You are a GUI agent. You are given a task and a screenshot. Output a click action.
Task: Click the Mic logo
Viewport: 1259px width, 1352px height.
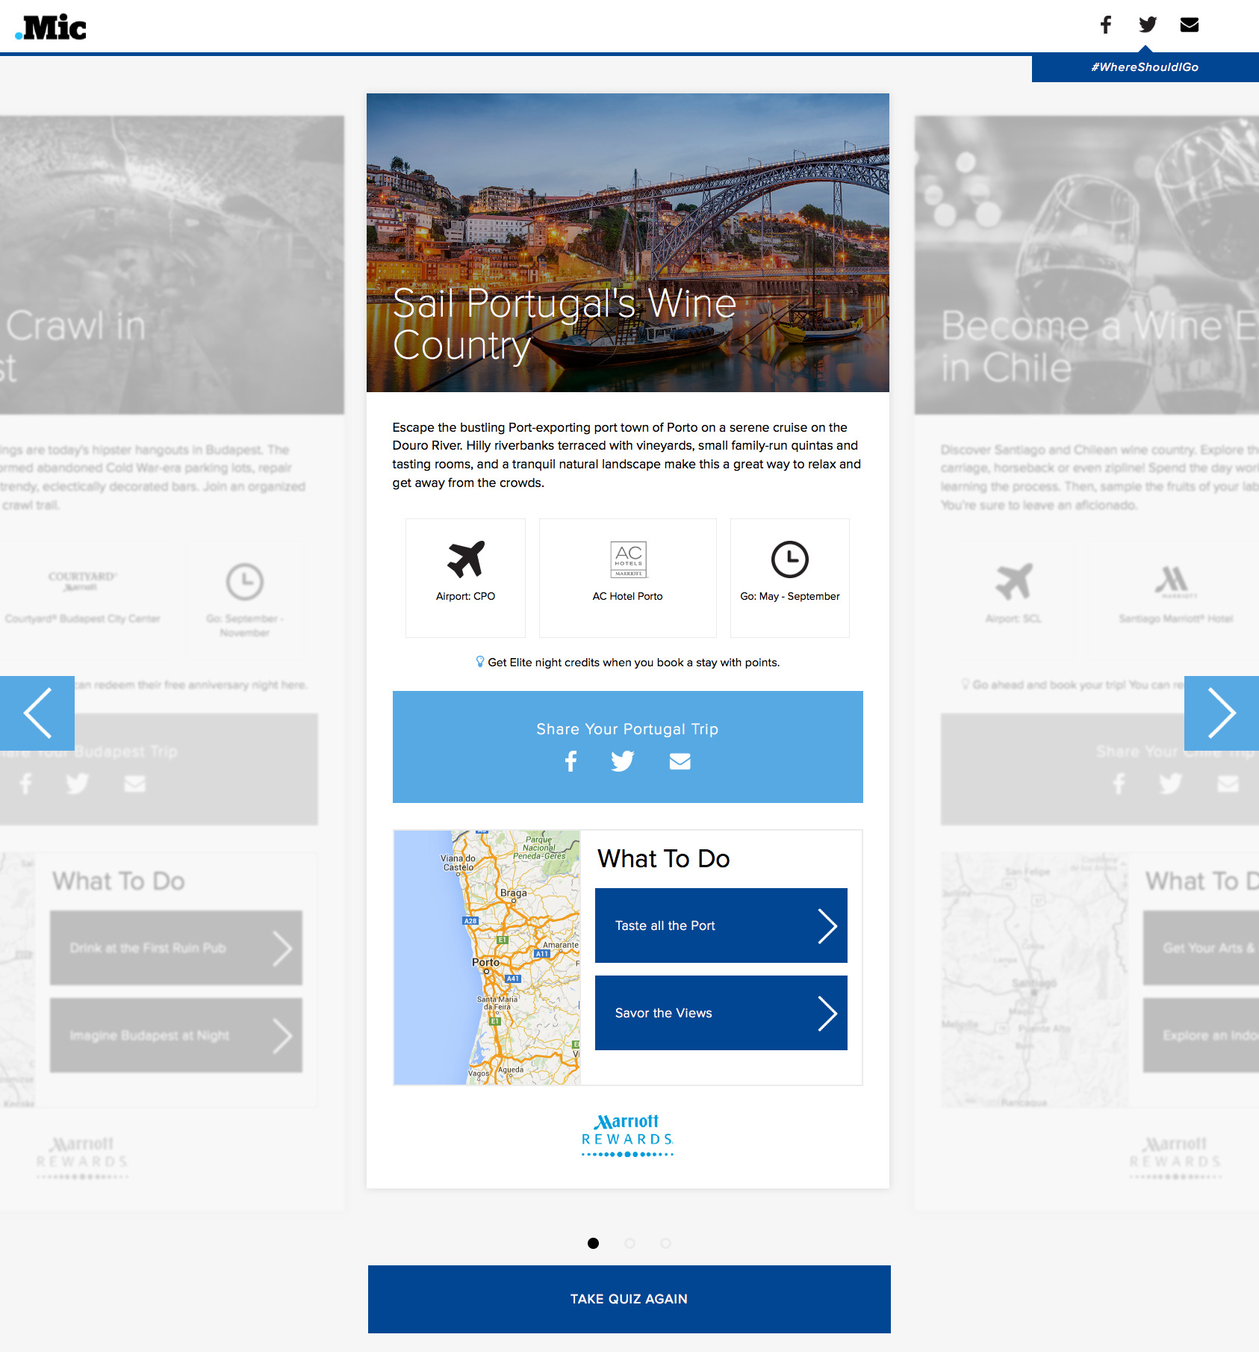(52, 28)
